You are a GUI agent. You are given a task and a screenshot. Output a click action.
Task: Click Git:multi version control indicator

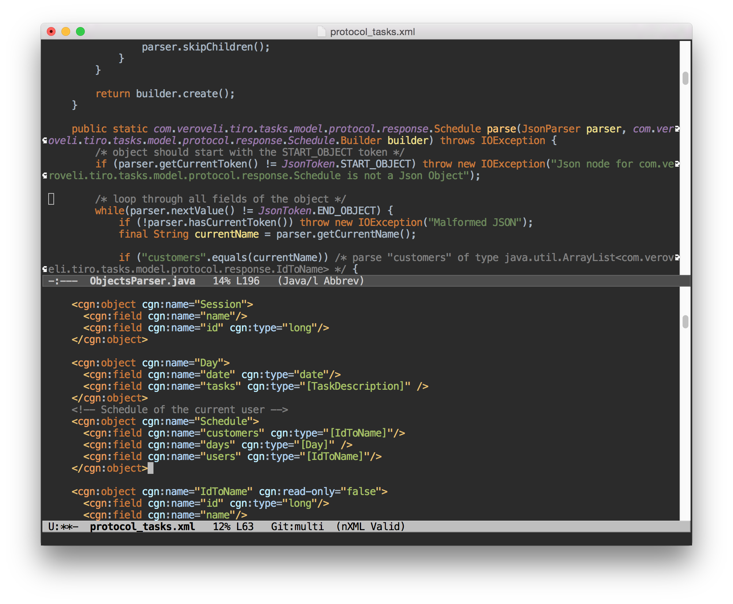coord(297,526)
